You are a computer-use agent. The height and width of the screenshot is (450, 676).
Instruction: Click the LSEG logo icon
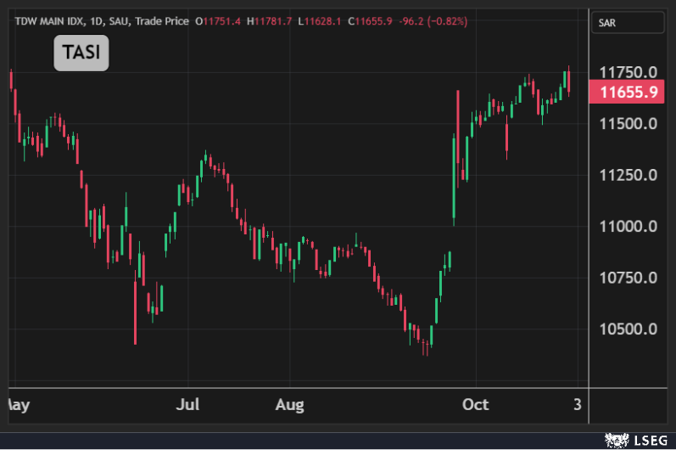coord(613,440)
